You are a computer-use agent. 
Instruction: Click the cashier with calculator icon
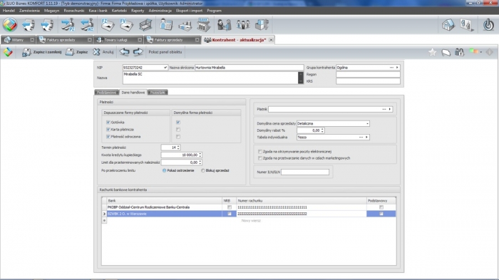pos(166,24)
